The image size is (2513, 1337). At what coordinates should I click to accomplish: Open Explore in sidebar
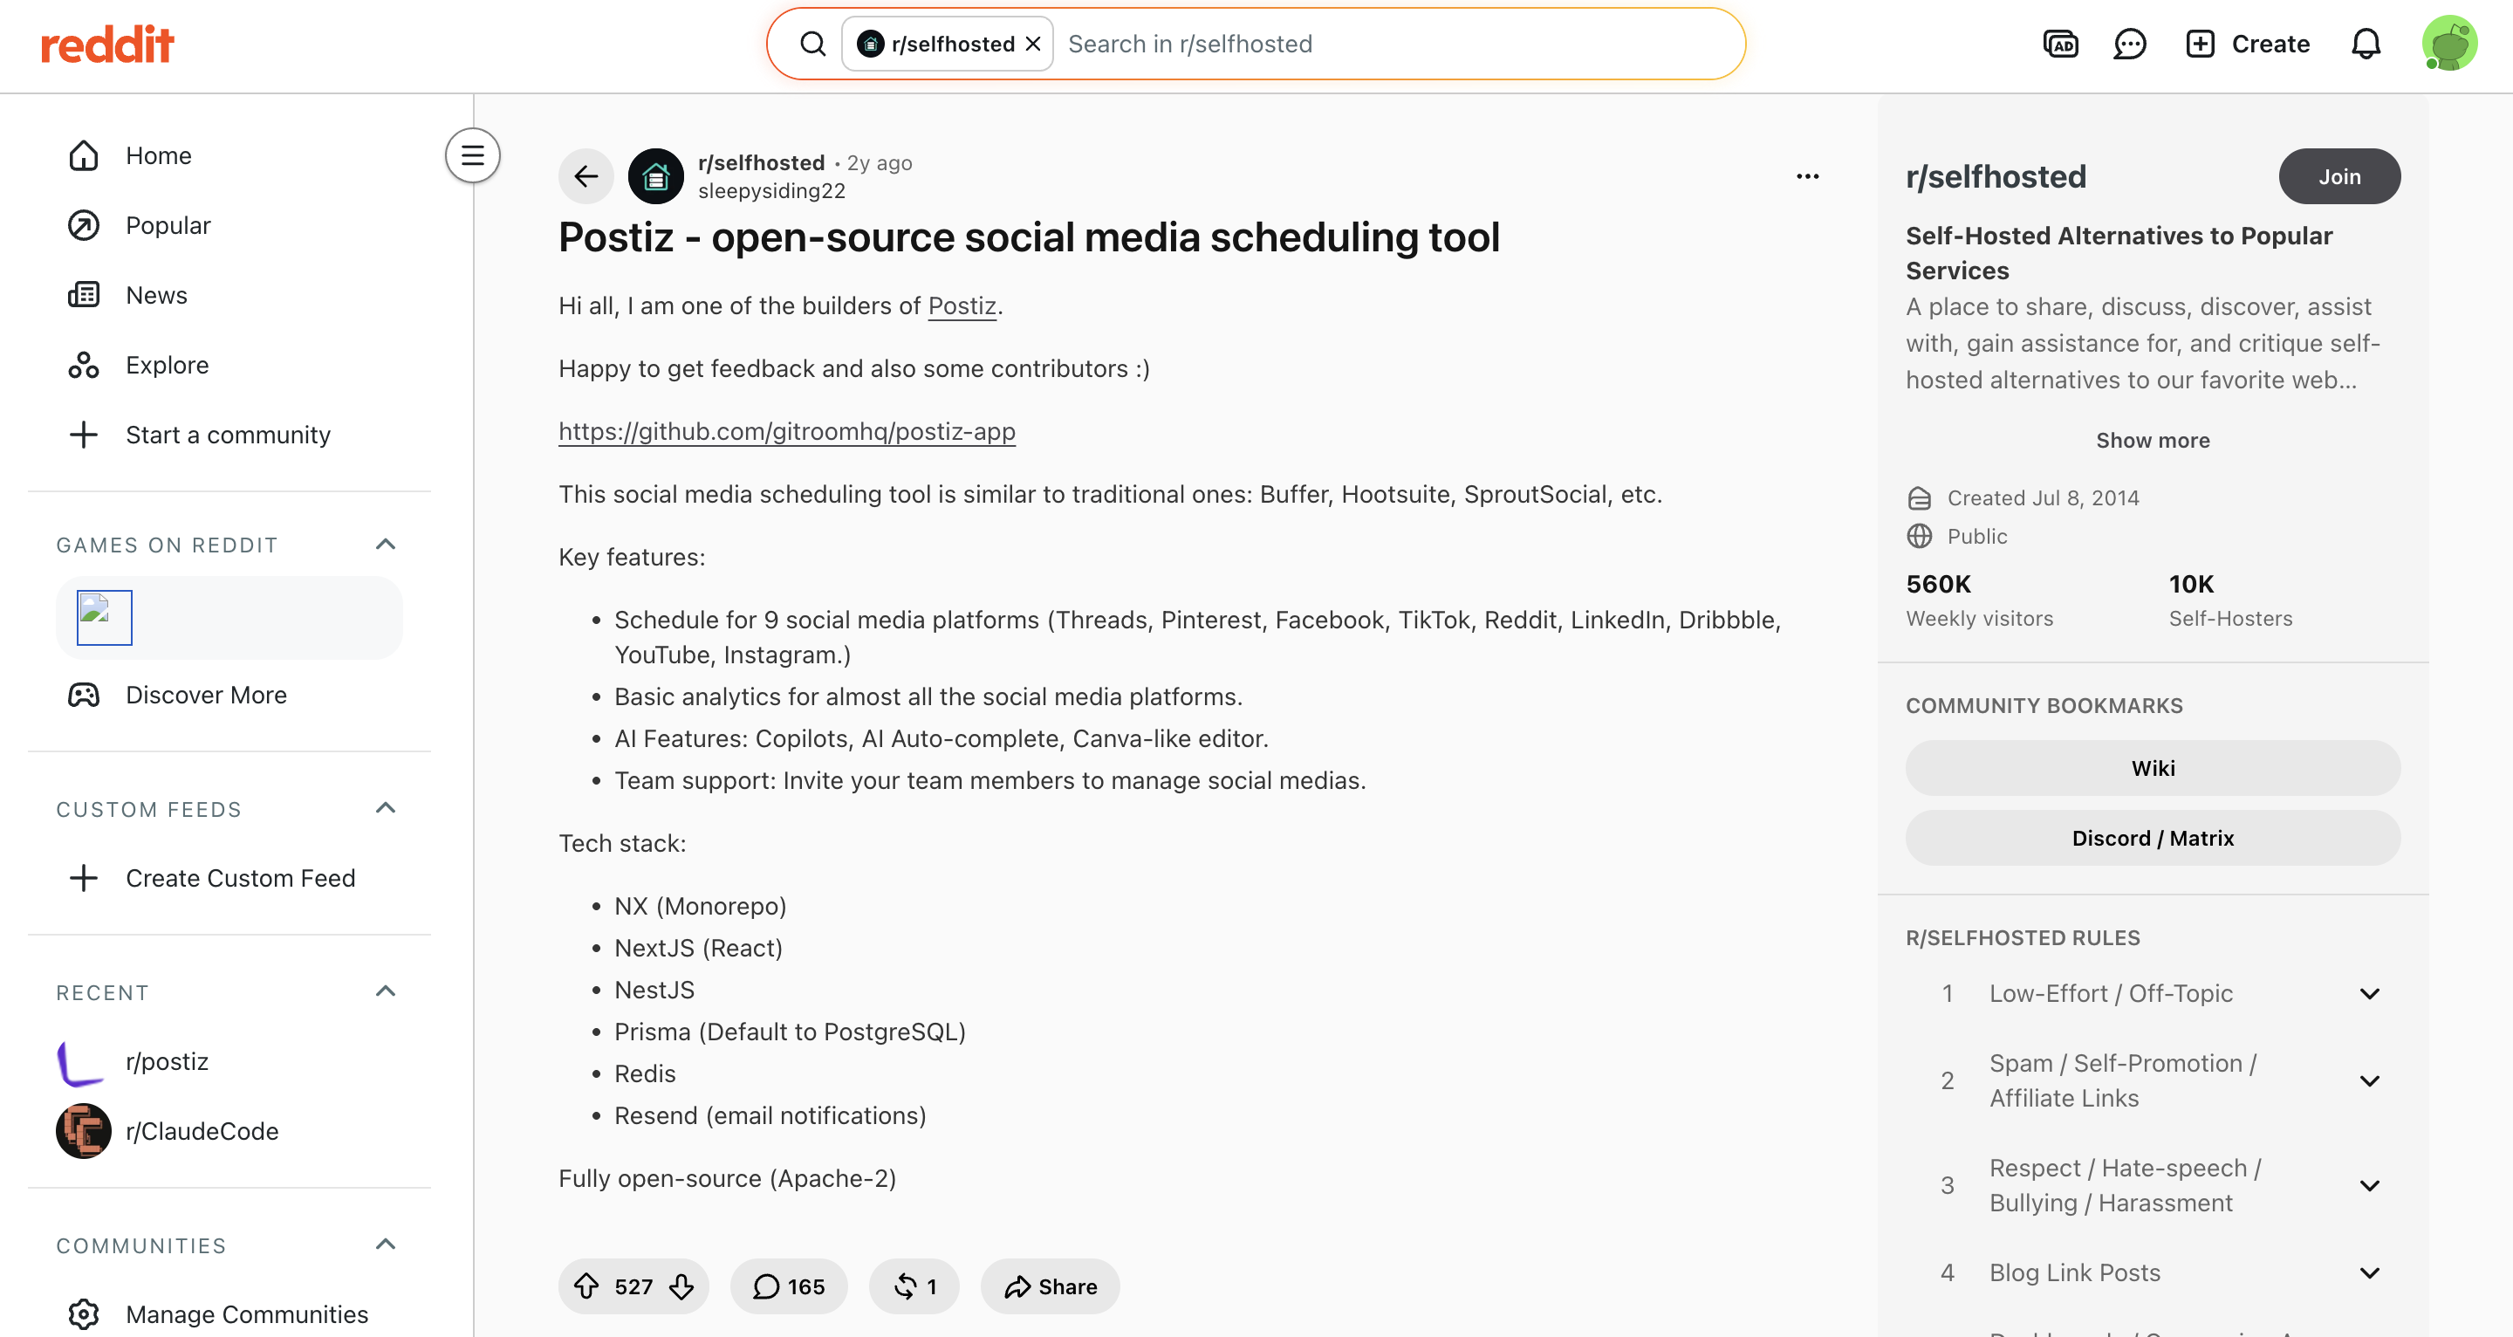[x=229, y=365]
